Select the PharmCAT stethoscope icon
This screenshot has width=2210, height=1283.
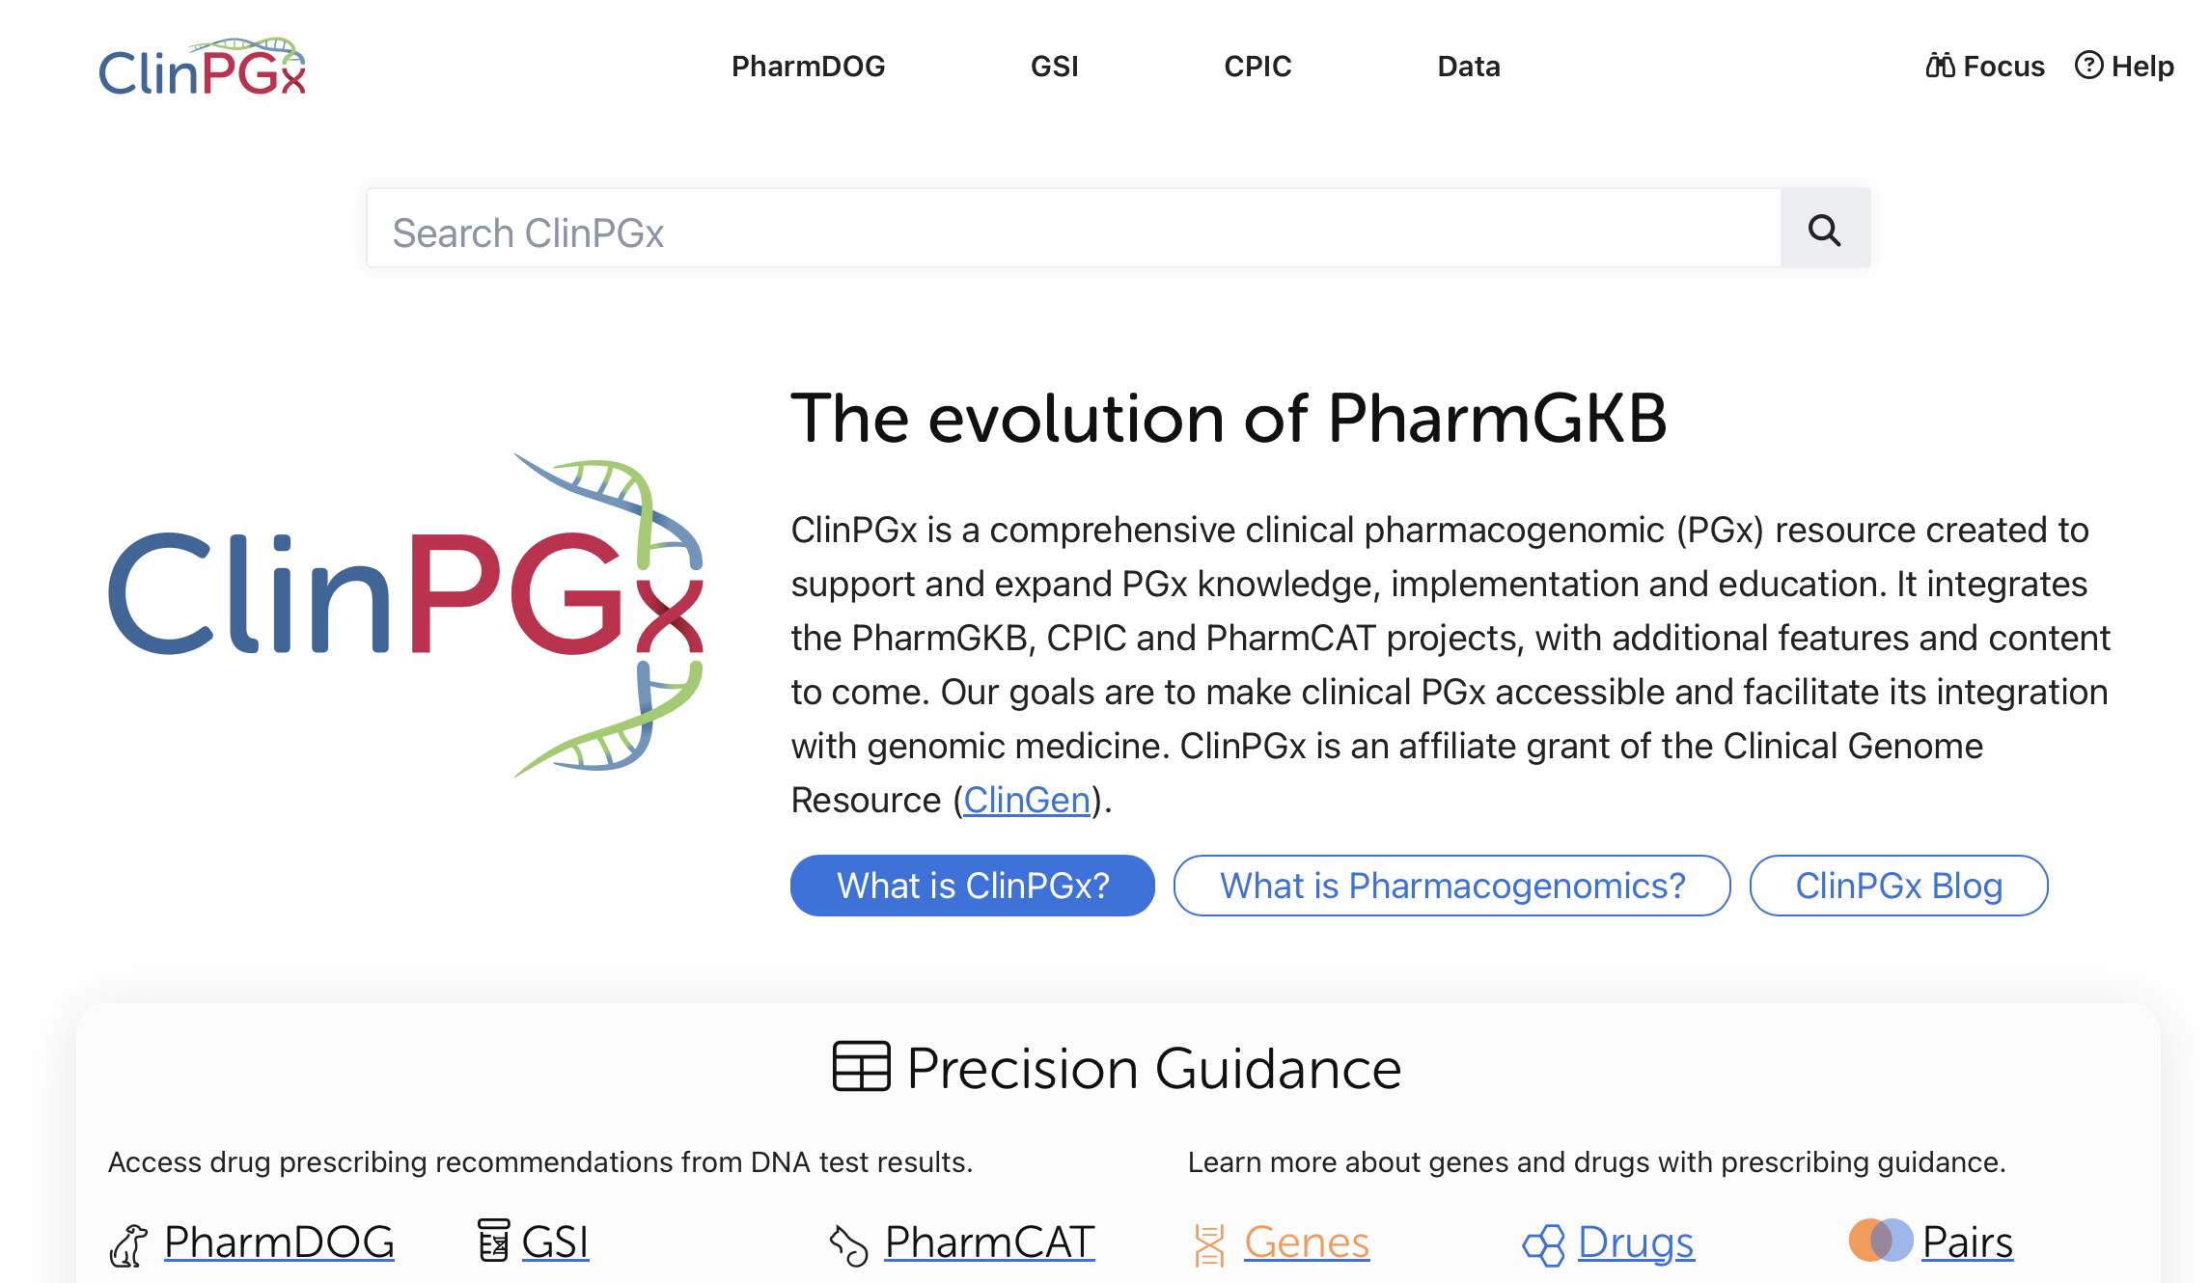(847, 1243)
